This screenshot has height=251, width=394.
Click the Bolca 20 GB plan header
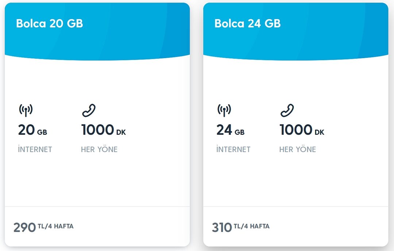(50, 24)
